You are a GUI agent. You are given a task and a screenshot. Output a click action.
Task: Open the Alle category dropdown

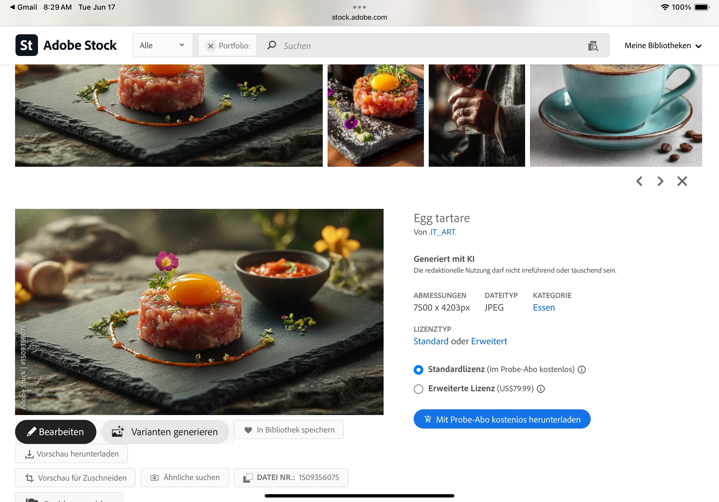[162, 45]
